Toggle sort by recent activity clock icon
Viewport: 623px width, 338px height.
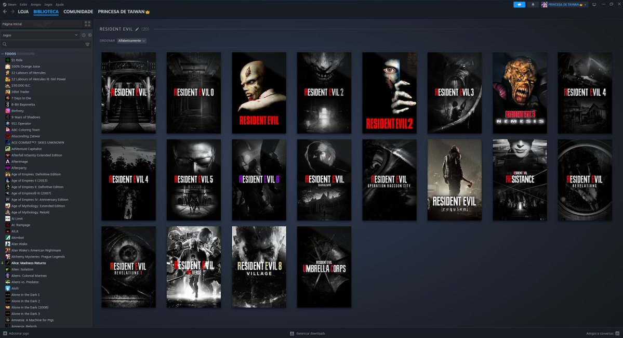tap(84, 35)
